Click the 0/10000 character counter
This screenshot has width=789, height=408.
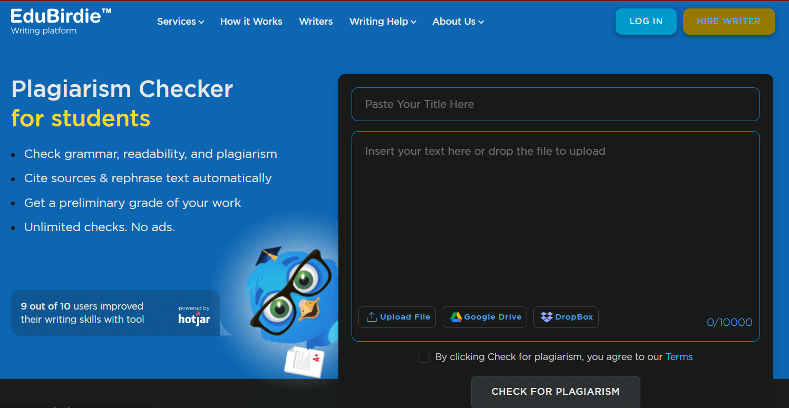click(729, 322)
